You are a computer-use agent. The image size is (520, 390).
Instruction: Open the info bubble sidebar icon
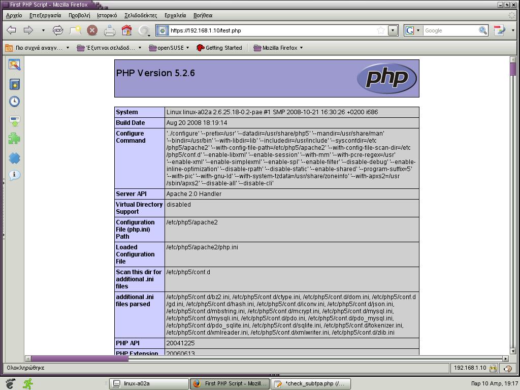pos(14,175)
